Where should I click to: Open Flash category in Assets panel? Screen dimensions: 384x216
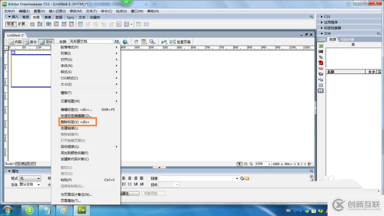coord(321,63)
